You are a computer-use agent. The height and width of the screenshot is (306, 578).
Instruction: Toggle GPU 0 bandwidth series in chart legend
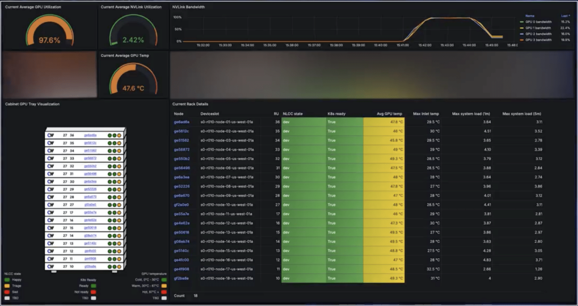(538, 22)
